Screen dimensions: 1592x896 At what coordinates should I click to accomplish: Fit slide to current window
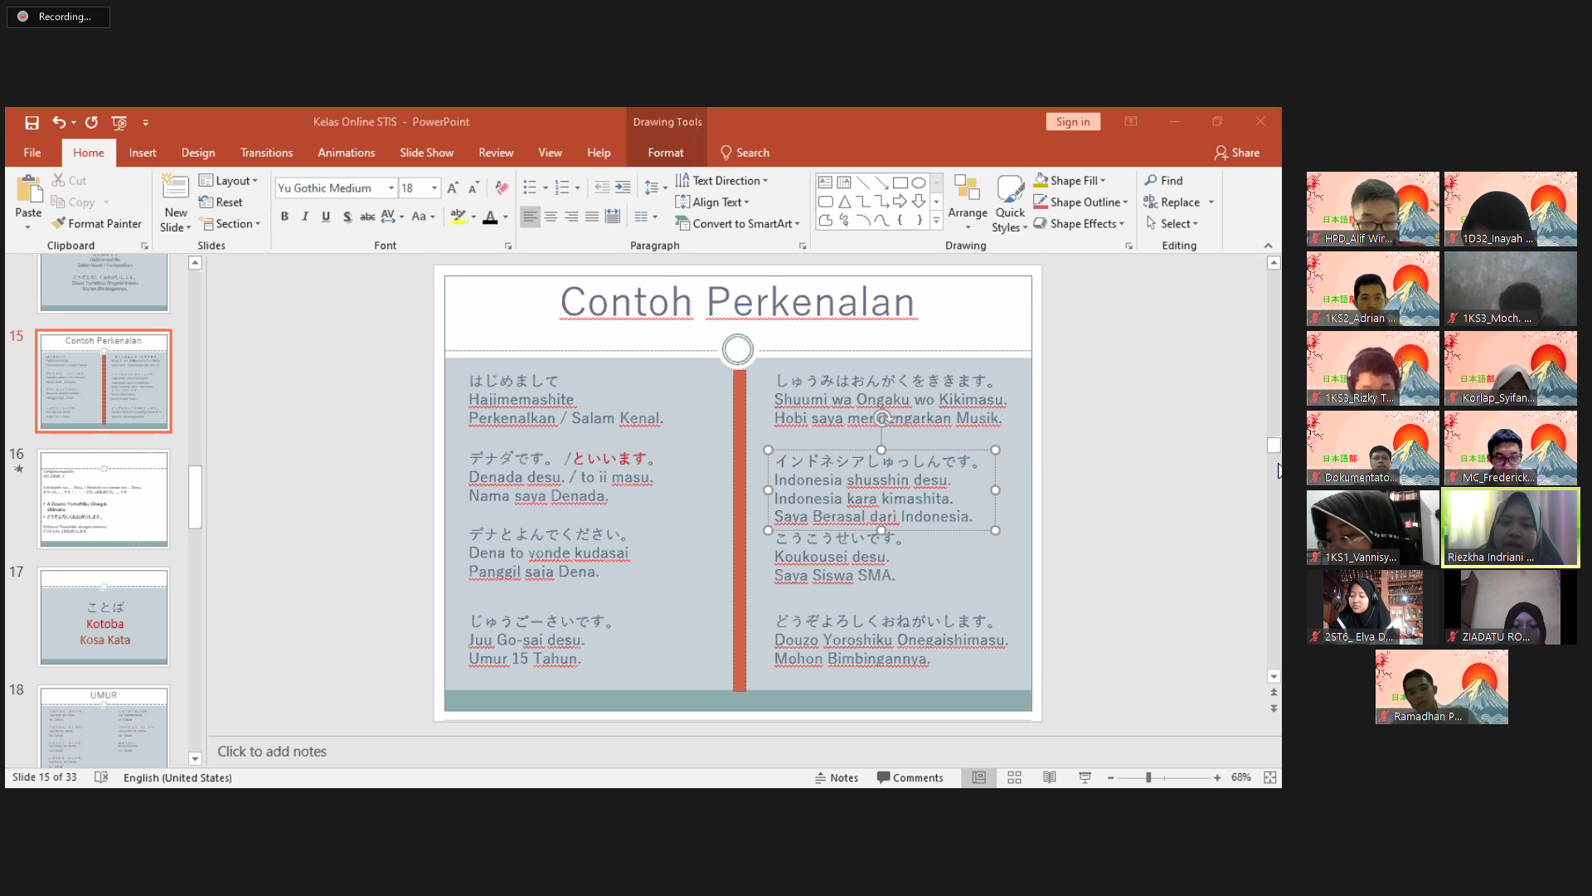[1270, 777]
